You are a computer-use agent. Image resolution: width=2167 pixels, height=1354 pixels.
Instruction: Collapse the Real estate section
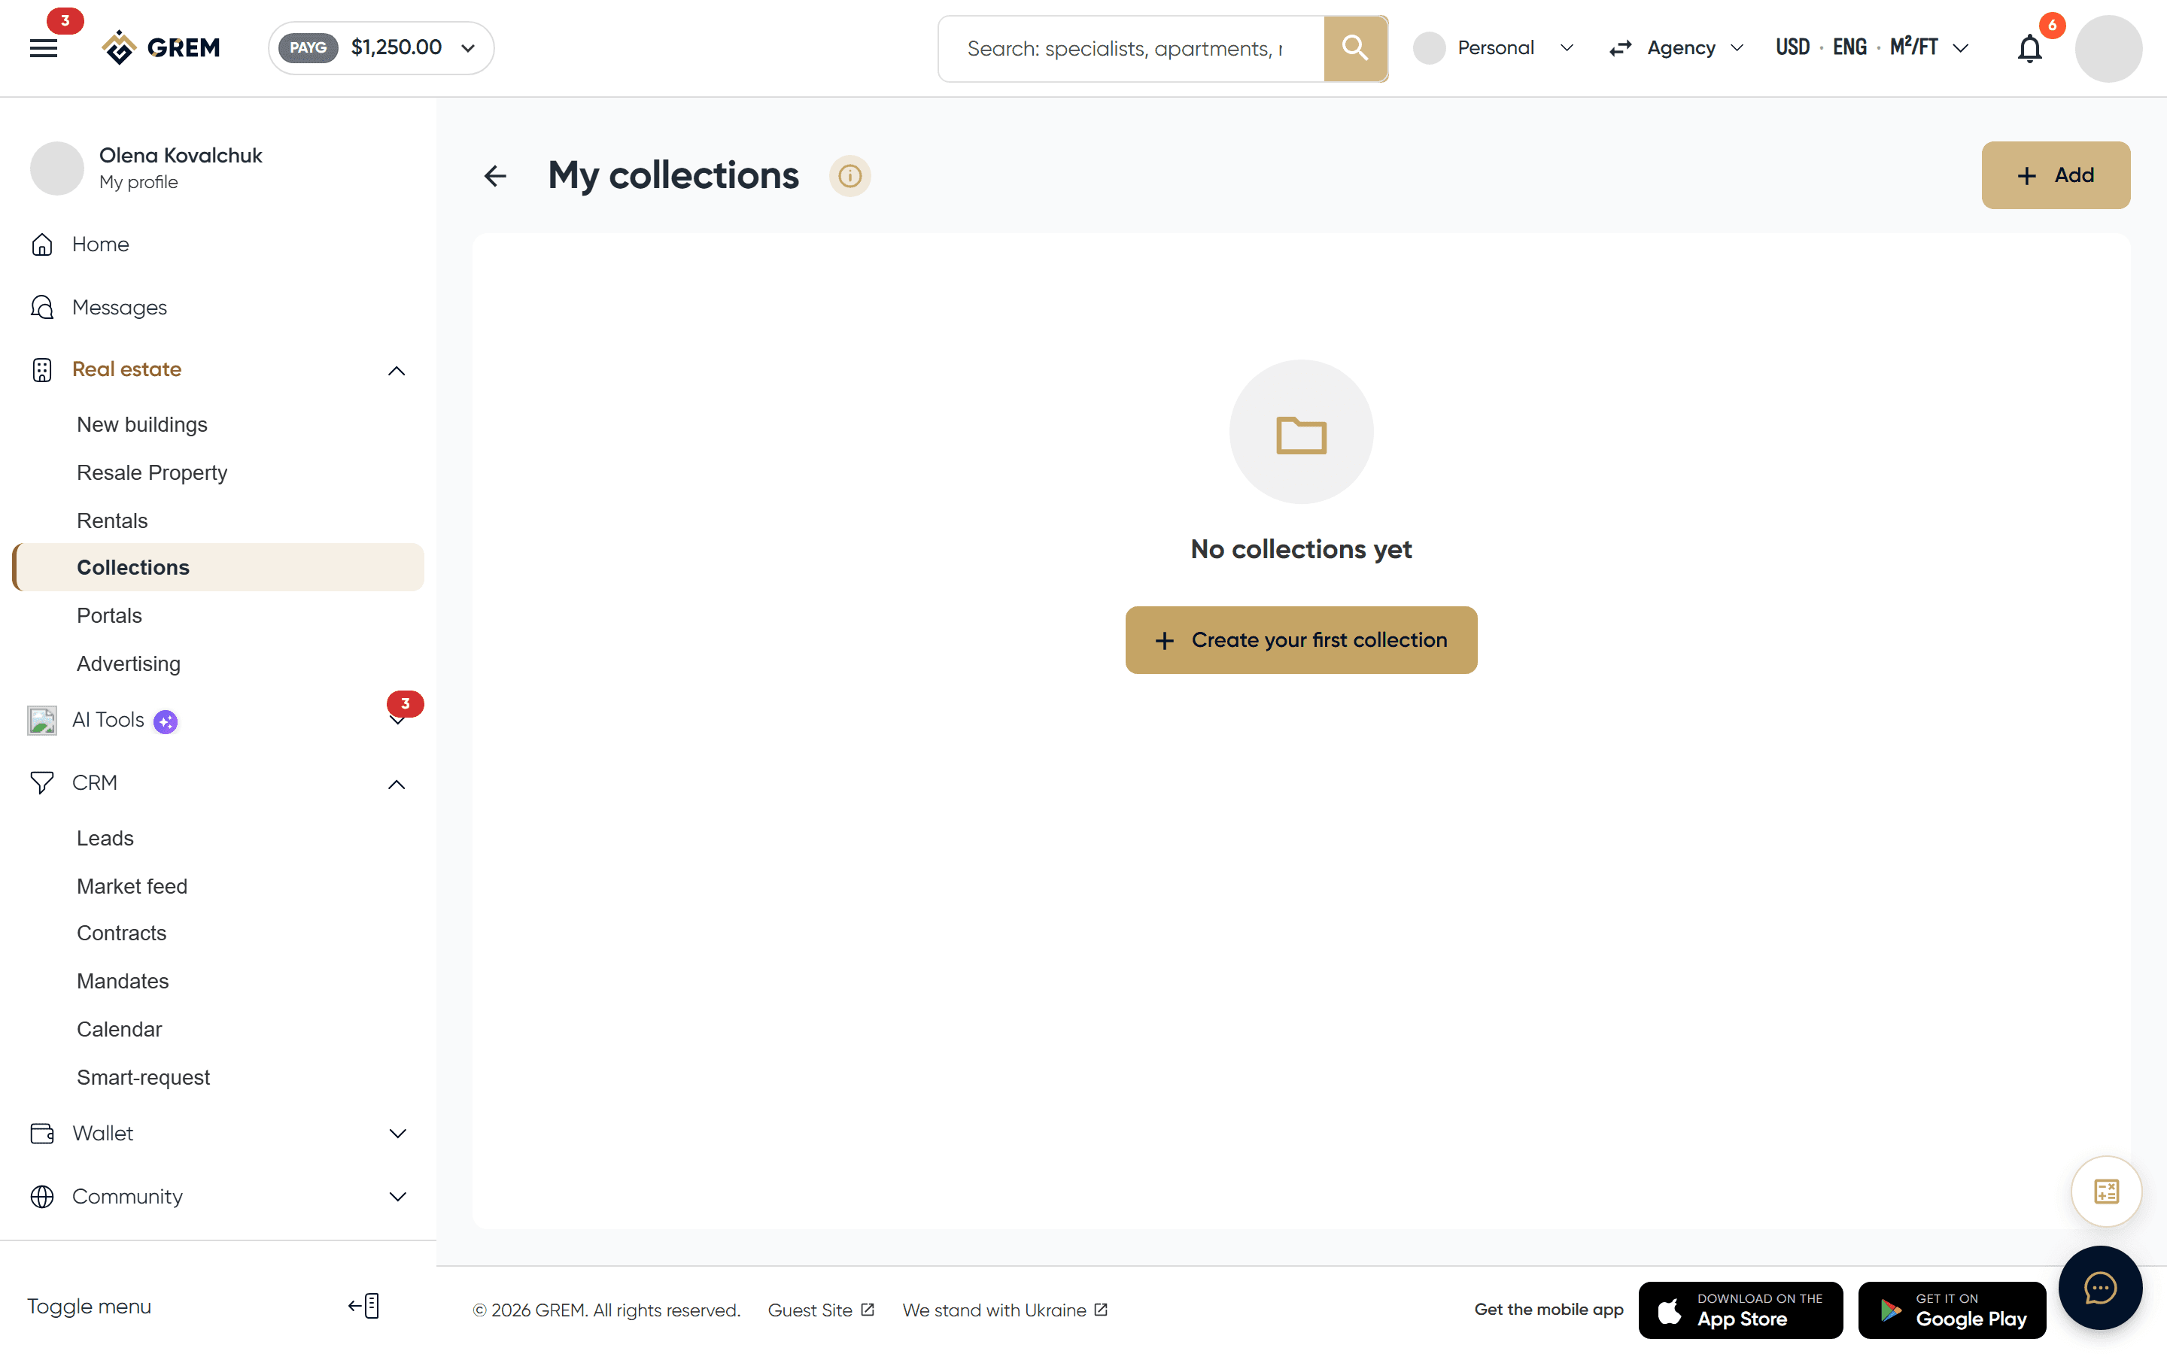tap(396, 371)
